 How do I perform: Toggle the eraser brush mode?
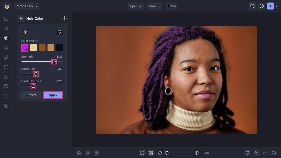[x=25, y=32]
